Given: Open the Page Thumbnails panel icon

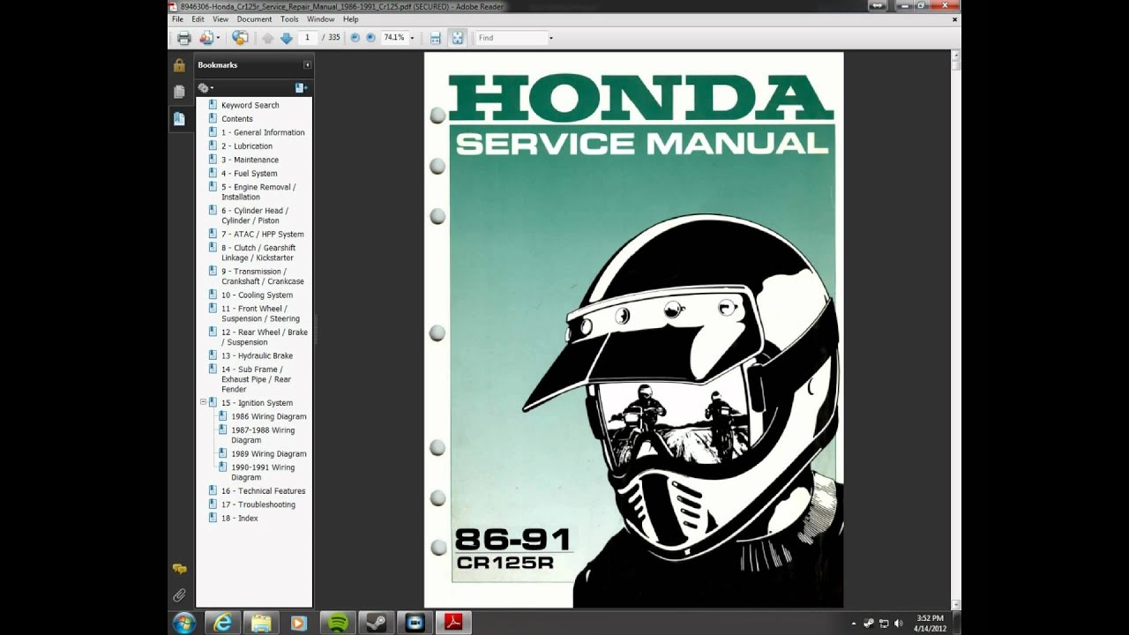Looking at the screenshot, I should pyautogui.click(x=179, y=92).
